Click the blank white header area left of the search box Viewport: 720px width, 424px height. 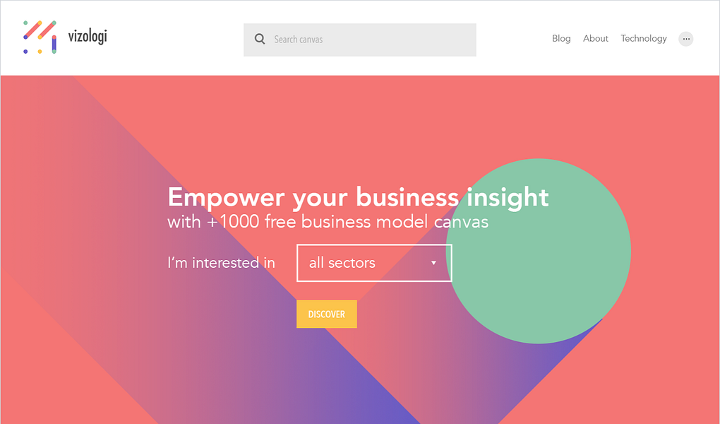click(174, 39)
